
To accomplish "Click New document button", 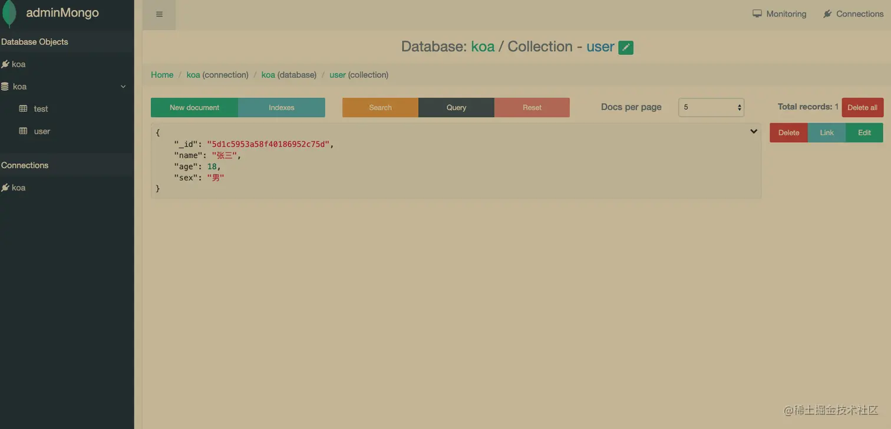I will coord(194,107).
